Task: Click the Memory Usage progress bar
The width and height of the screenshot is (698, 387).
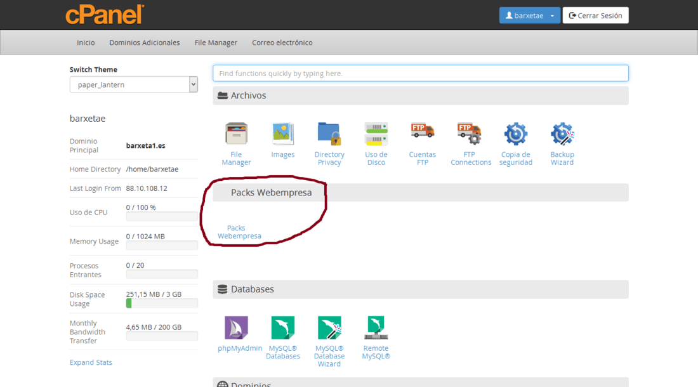Action: point(162,246)
